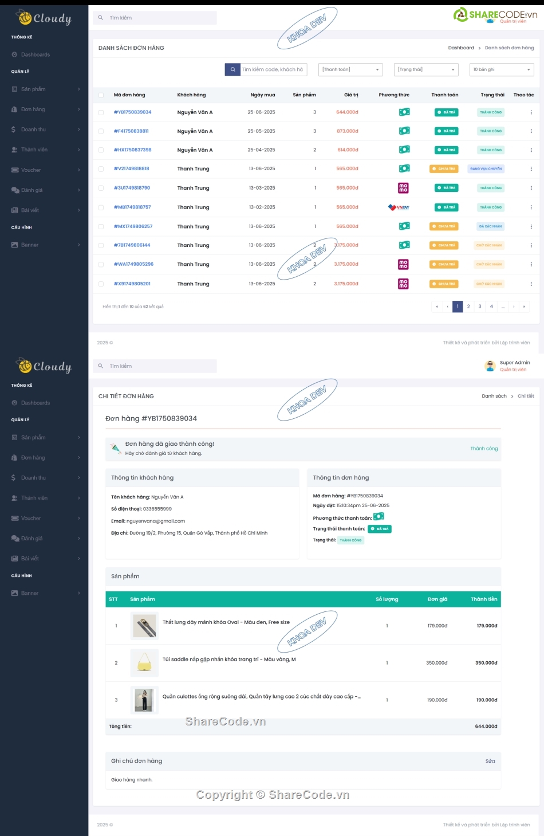Click Sửa in order note section

tap(490, 761)
